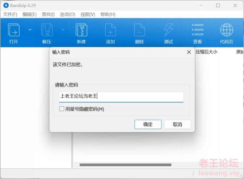Close the Bandizip window
Viewport: 244px width, 179px height.
point(235,5)
